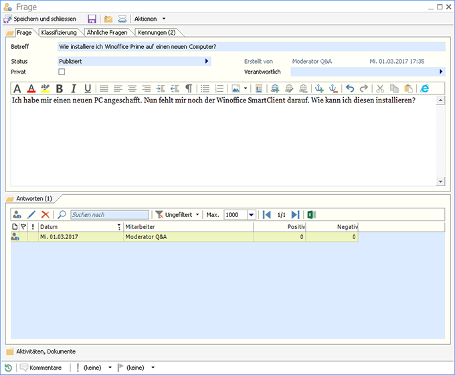Screen dimensions: 455x375
Task: Click the editor scrollbar up arrow
Action: click(x=440, y=100)
